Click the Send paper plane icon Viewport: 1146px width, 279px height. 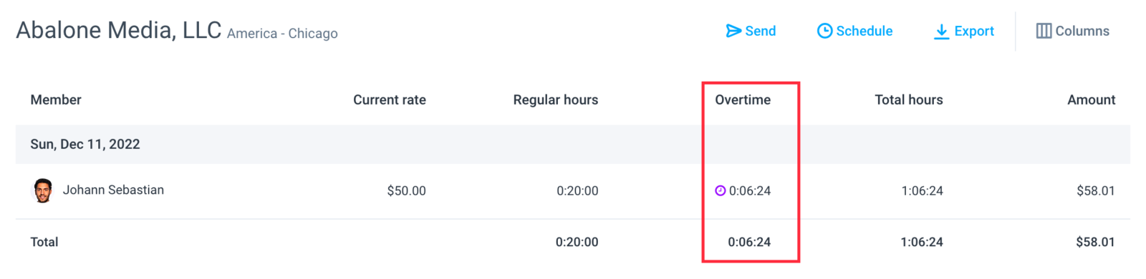733,31
